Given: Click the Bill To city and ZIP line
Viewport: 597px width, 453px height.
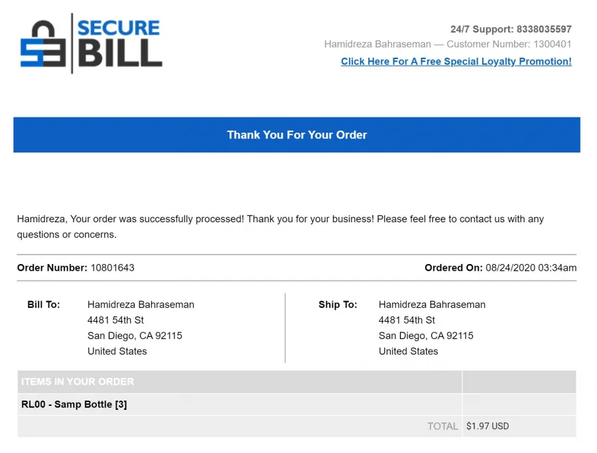Looking at the screenshot, I should click(x=135, y=336).
